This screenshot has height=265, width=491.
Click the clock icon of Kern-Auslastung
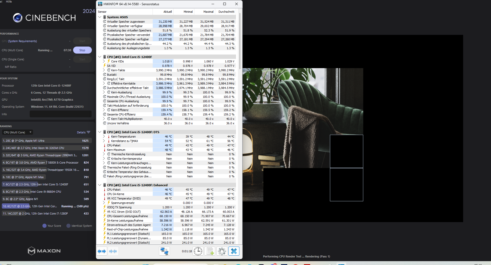pyautogui.click(x=109, y=92)
